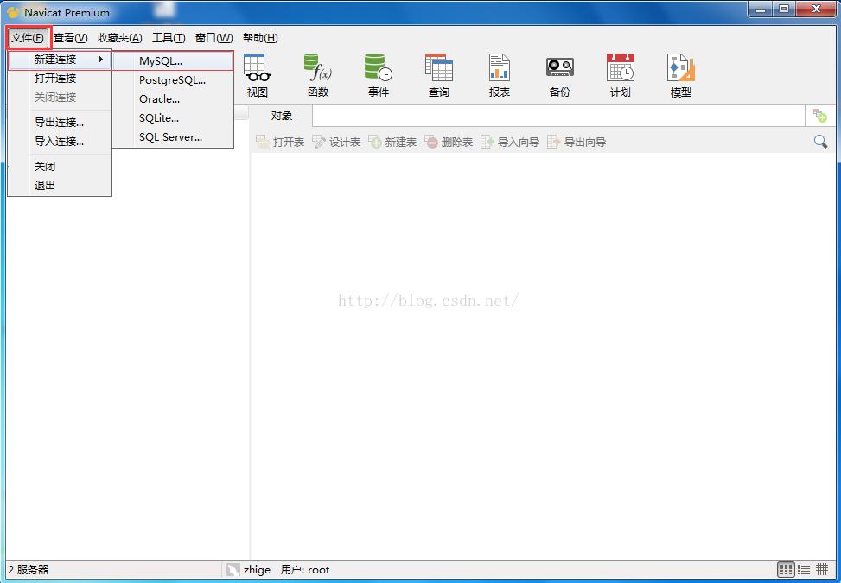Choose SQLite... from new connection submenu
The width and height of the screenshot is (841, 583).
[x=173, y=117]
